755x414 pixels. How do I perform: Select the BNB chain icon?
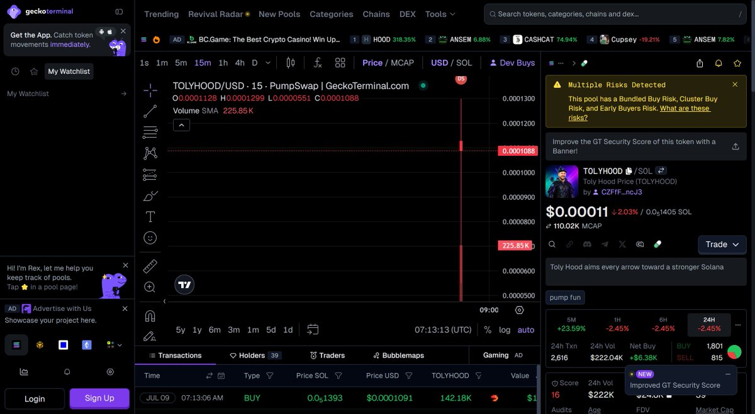point(40,345)
